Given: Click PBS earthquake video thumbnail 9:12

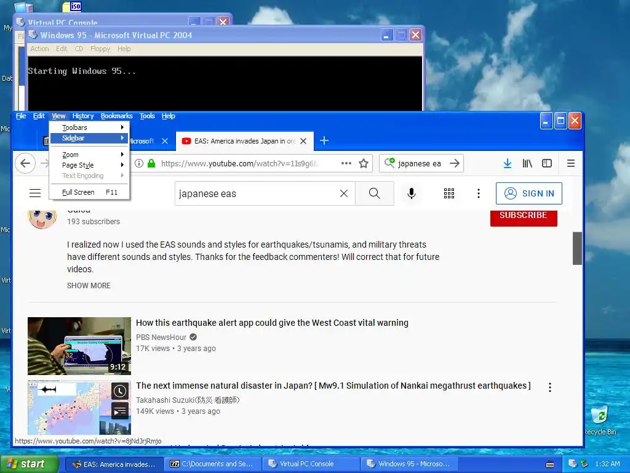Looking at the screenshot, I should click(79, 346).
